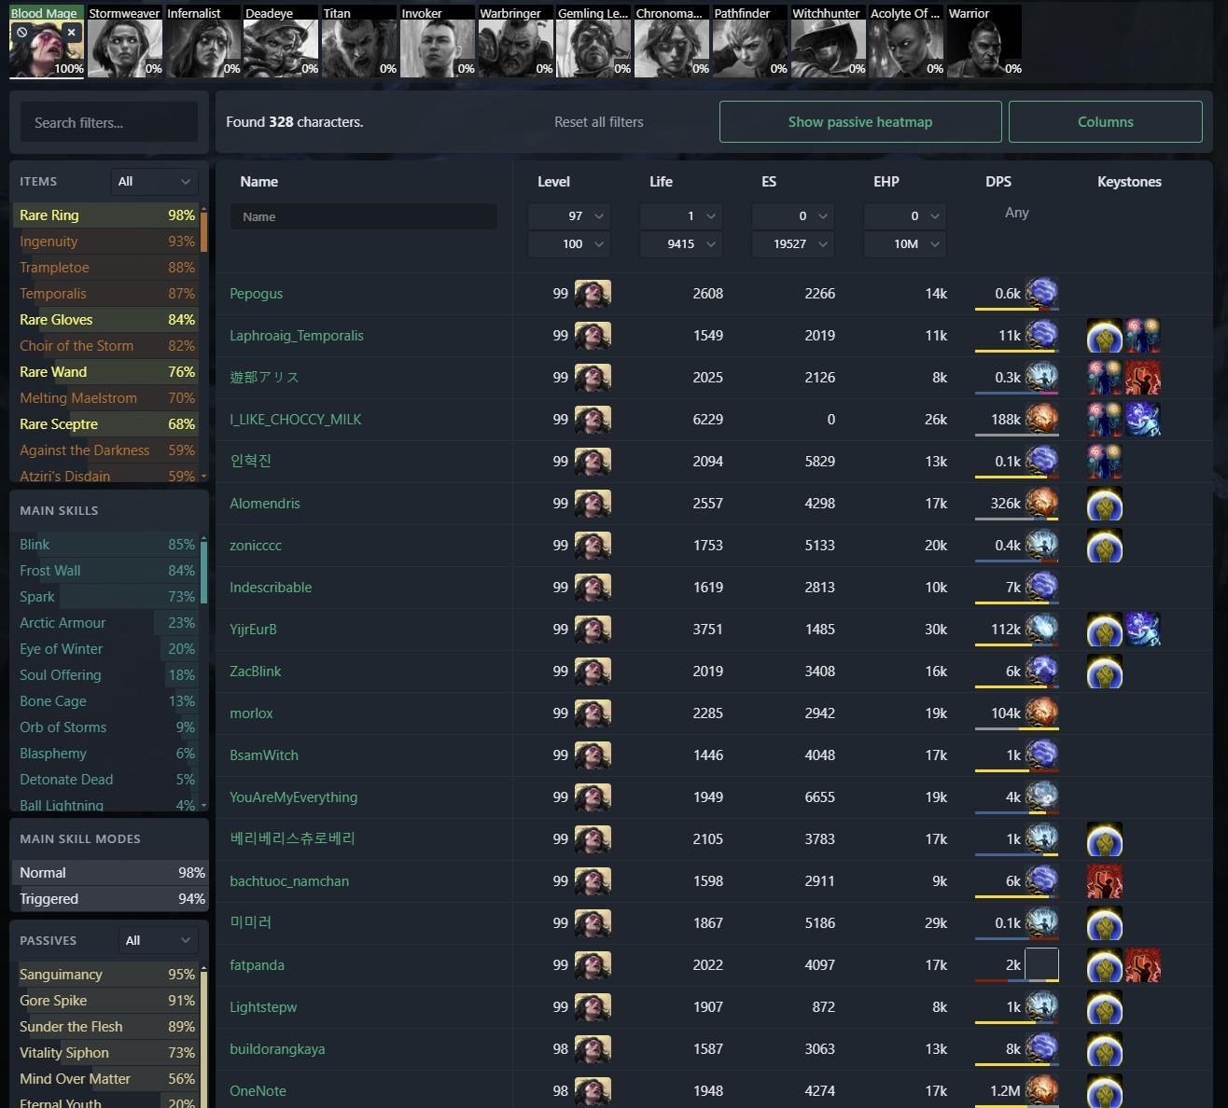Open the Items All dropdown
This screenshot has width=1228, height=1108.
(154, 182)
